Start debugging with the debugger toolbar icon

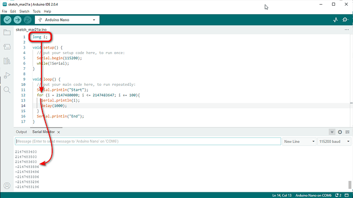28,20
